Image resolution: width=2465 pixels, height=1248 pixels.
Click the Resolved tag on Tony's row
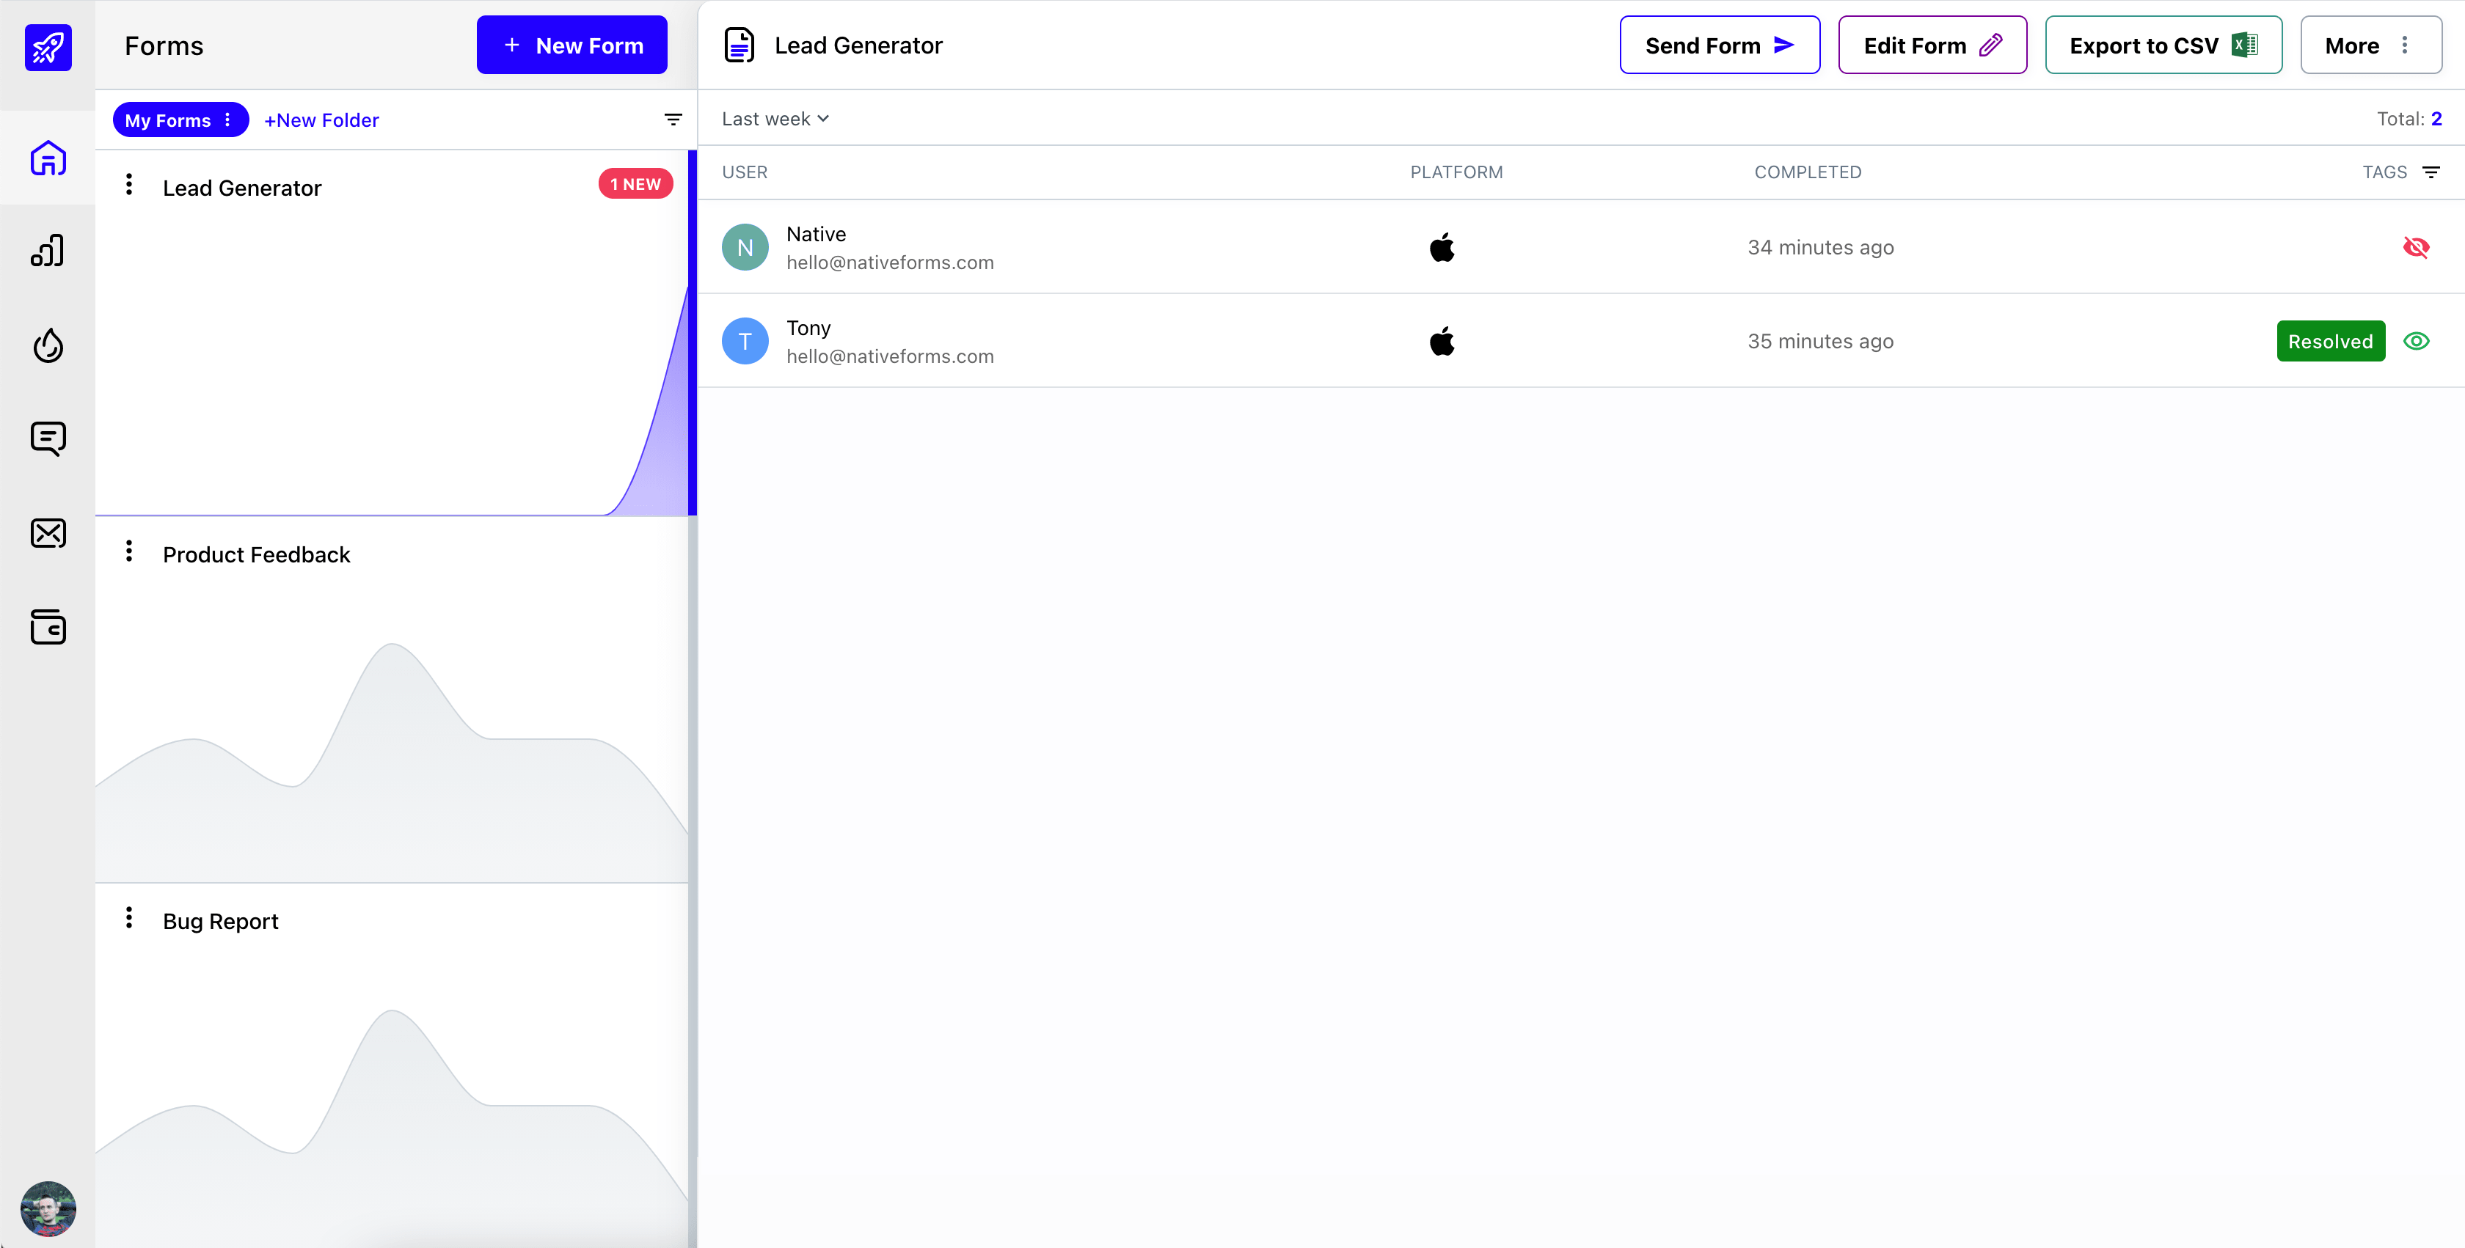[2330, 340]
